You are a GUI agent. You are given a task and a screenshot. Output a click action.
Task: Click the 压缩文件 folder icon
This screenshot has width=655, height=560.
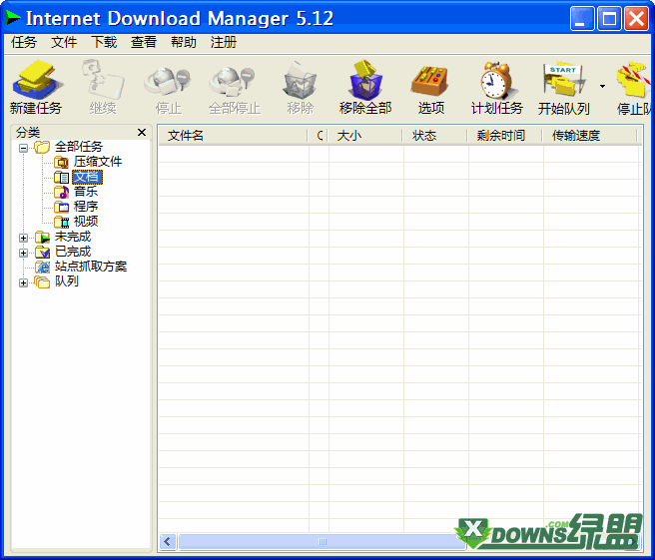[x=62, y=162]
